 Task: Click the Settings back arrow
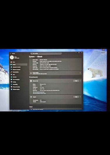coord(10,53)
